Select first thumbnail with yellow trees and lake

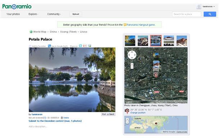pos(130,41)
